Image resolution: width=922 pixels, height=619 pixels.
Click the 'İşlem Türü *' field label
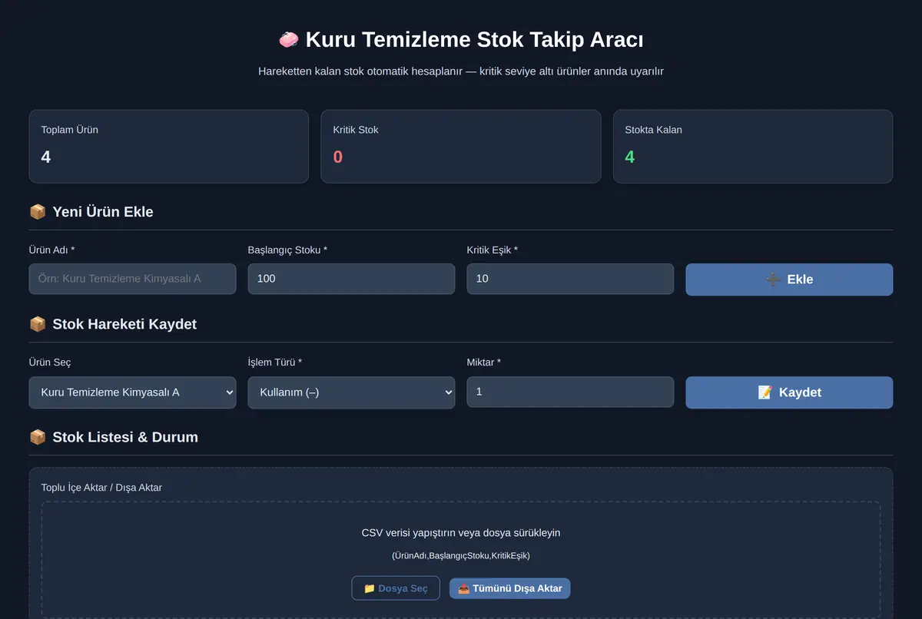pyautogui.click(x=275, y=362)
